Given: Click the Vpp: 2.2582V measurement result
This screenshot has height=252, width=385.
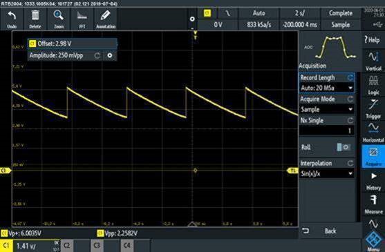Looking at the screenshot, I should pos(118,233).
